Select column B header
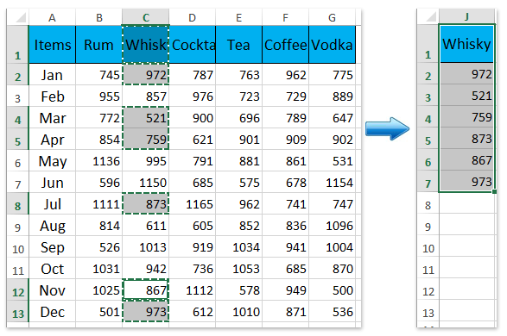The image size is (507, 336). tap(99, 17)
